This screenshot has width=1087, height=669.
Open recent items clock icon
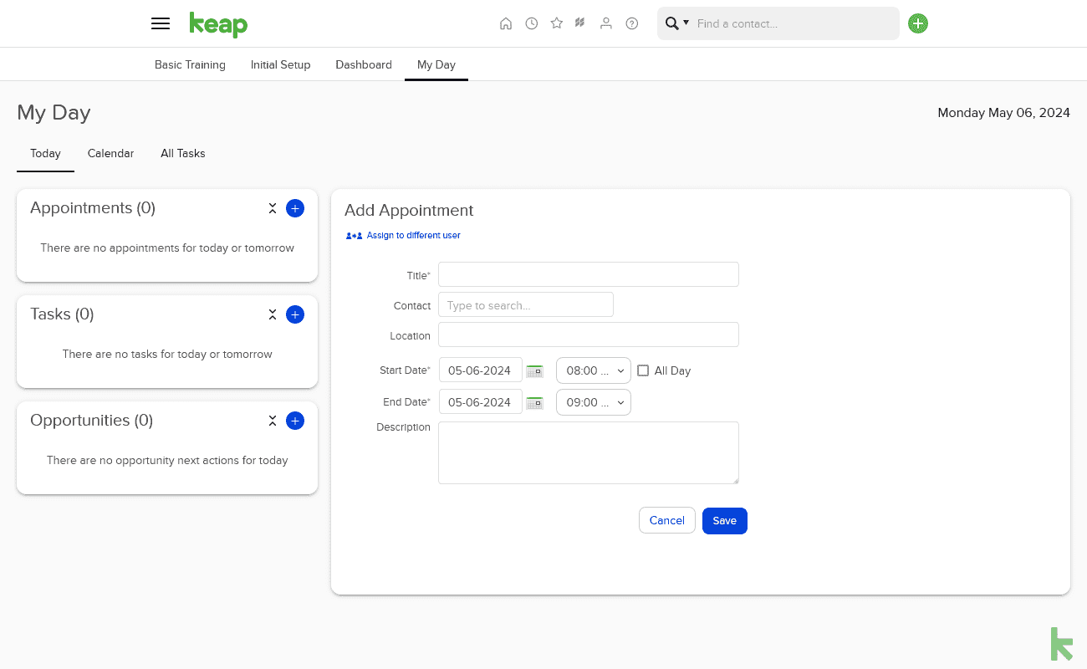pos(532,23)
